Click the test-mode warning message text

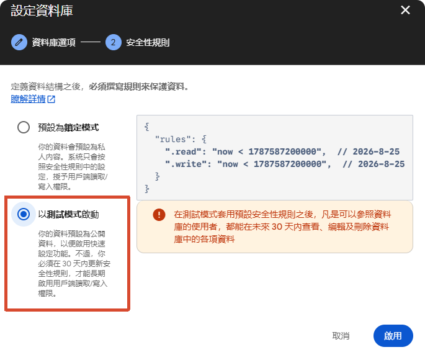[282, 227]
